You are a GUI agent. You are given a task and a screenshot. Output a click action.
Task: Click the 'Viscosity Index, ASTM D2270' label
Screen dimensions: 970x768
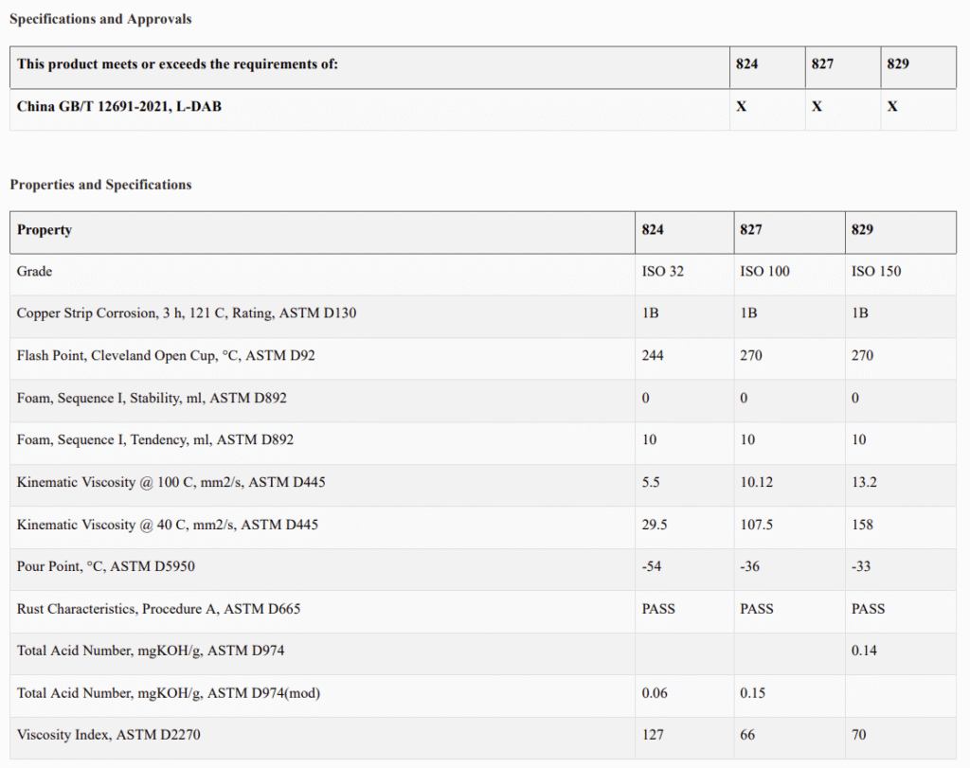coord(109,735)
